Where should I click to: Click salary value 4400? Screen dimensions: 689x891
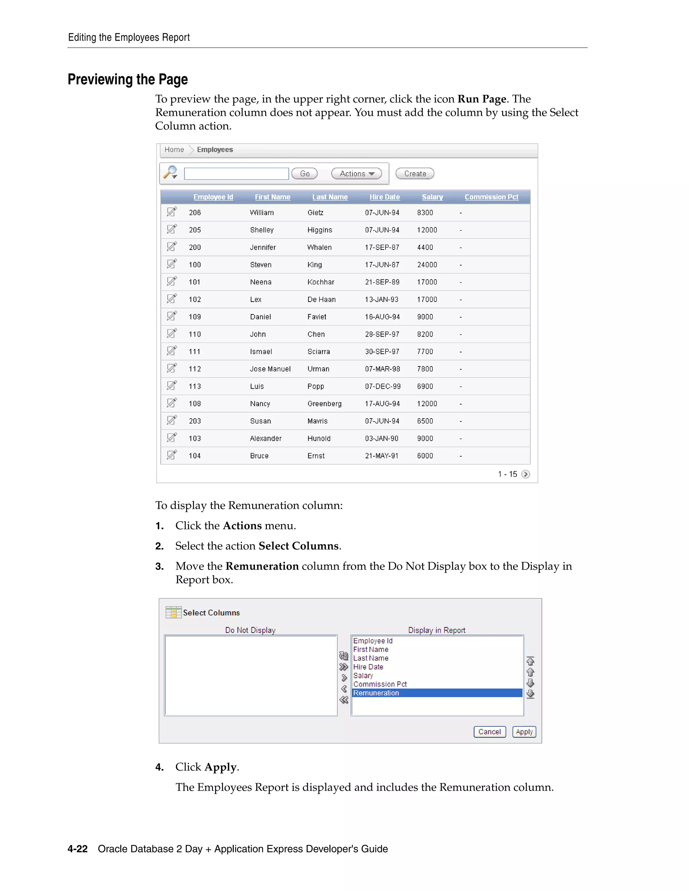[x=425, y=247]
